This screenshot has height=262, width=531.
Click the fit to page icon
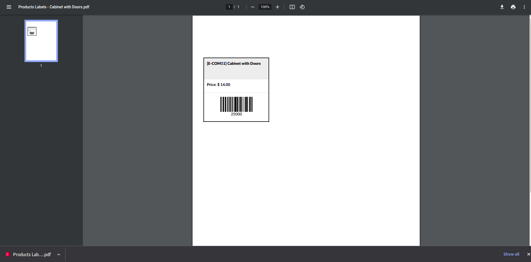point(292,7)
